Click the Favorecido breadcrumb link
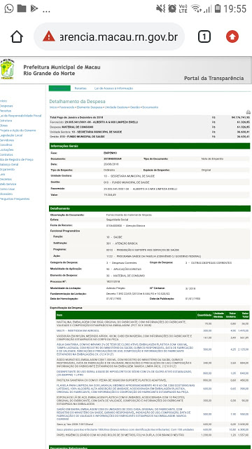 pyautogui.click(x=66, y=107)
